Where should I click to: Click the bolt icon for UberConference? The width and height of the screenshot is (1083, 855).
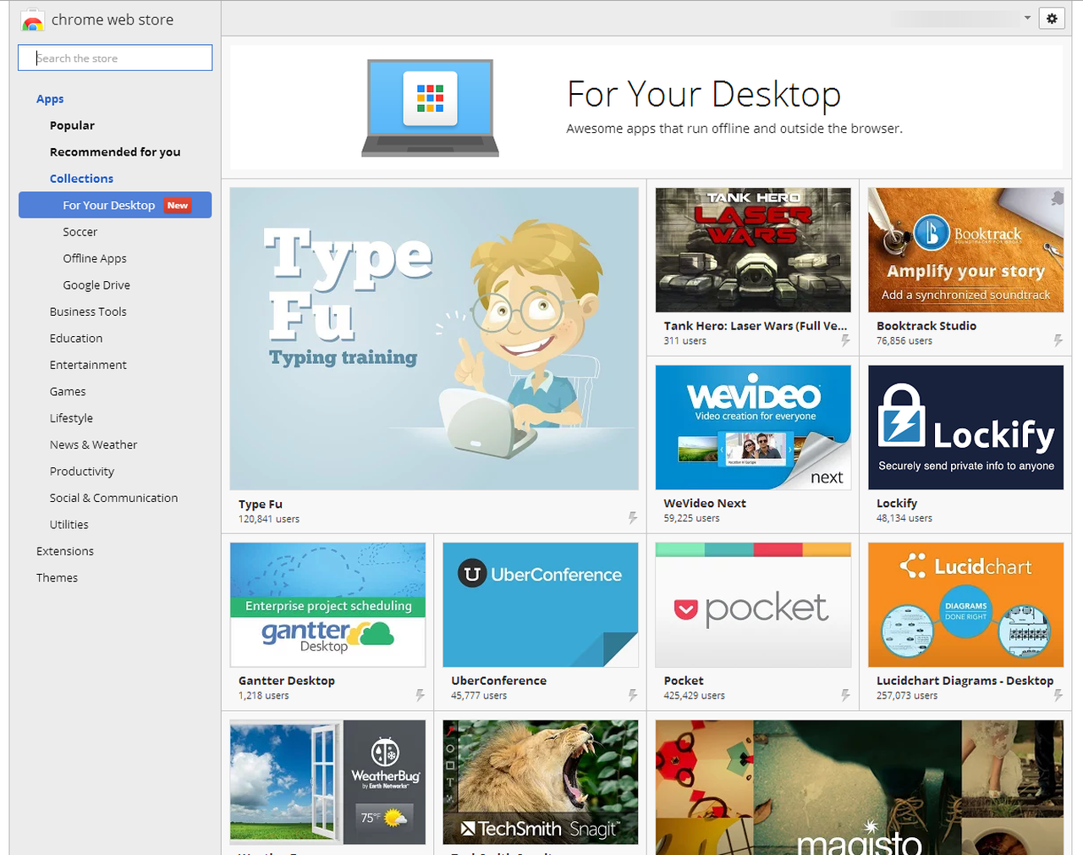[x=633, y=695]
